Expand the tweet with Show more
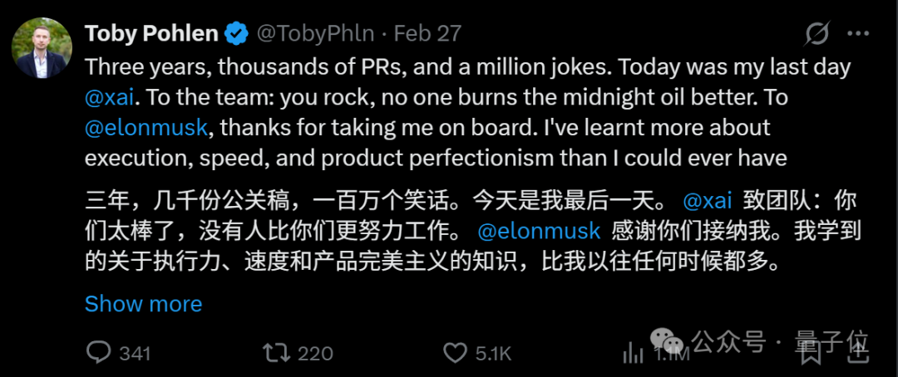Screen dimensions: 898x377 (143, 304)
